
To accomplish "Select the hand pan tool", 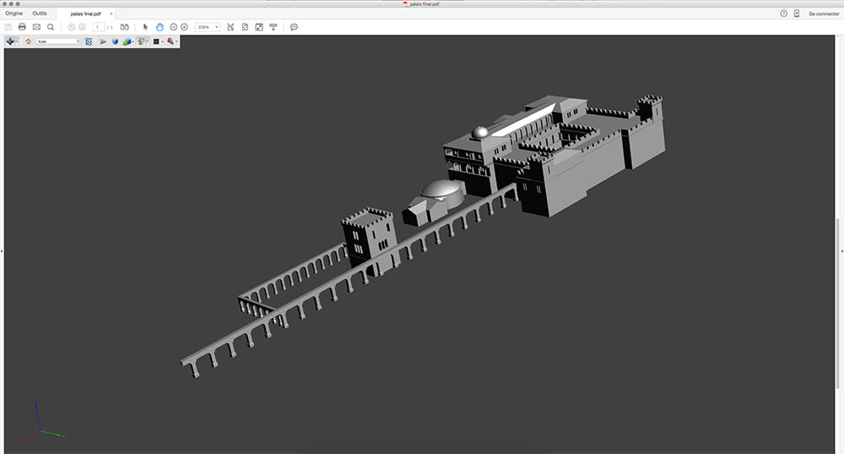I will (160, 27).
